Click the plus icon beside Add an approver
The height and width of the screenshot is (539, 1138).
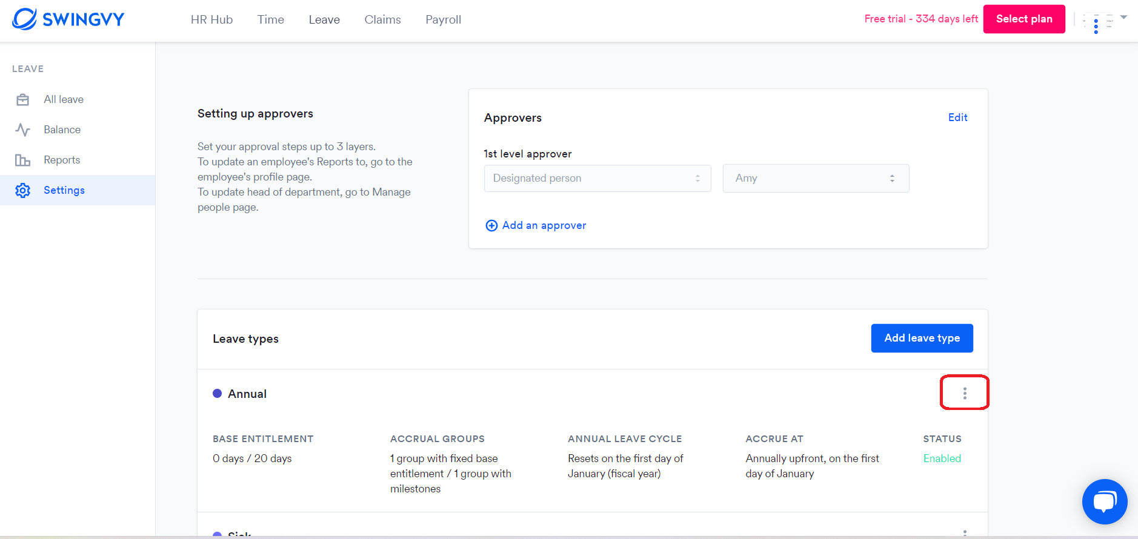[492, 225]
